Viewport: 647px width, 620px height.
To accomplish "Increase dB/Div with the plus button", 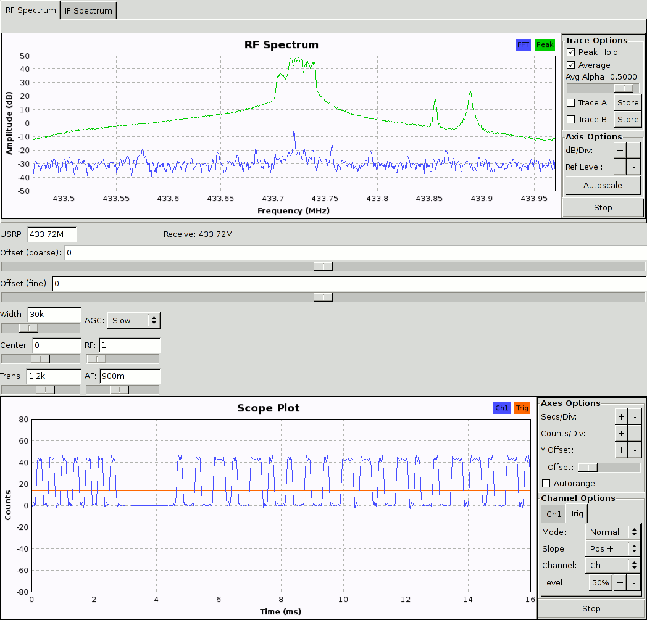I will 620,150.
